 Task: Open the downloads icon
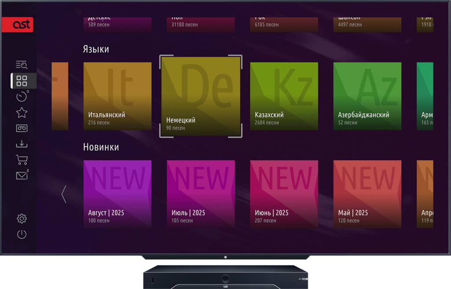[22, 144]
